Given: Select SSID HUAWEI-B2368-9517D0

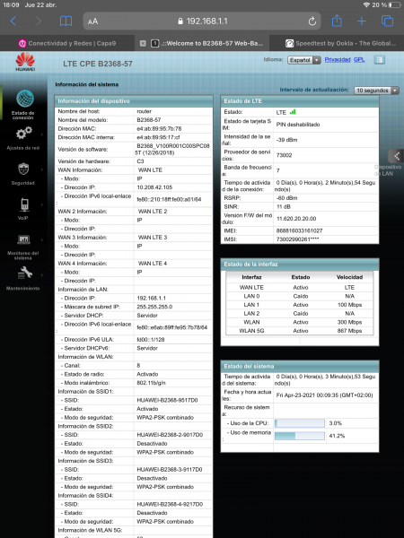Looking at the screenshot, I should tap(167, 400).
